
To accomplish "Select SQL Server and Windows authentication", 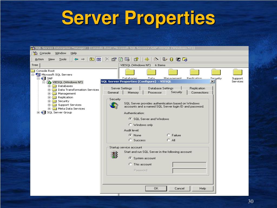I will coord(130,119).
